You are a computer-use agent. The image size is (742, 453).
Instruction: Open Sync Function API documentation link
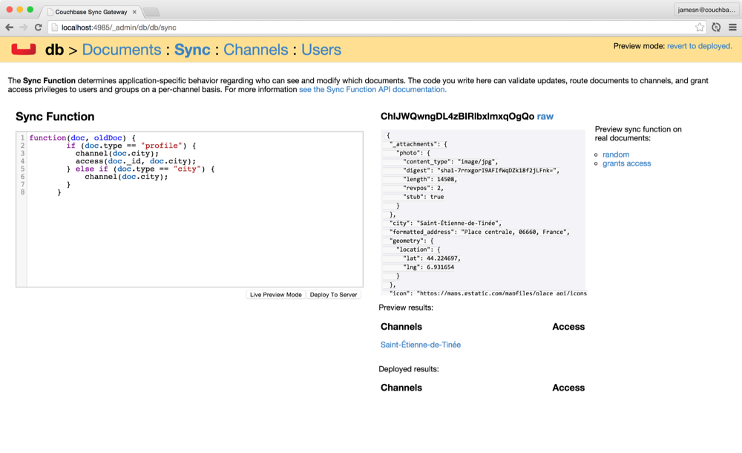click(x=372, y=90)
